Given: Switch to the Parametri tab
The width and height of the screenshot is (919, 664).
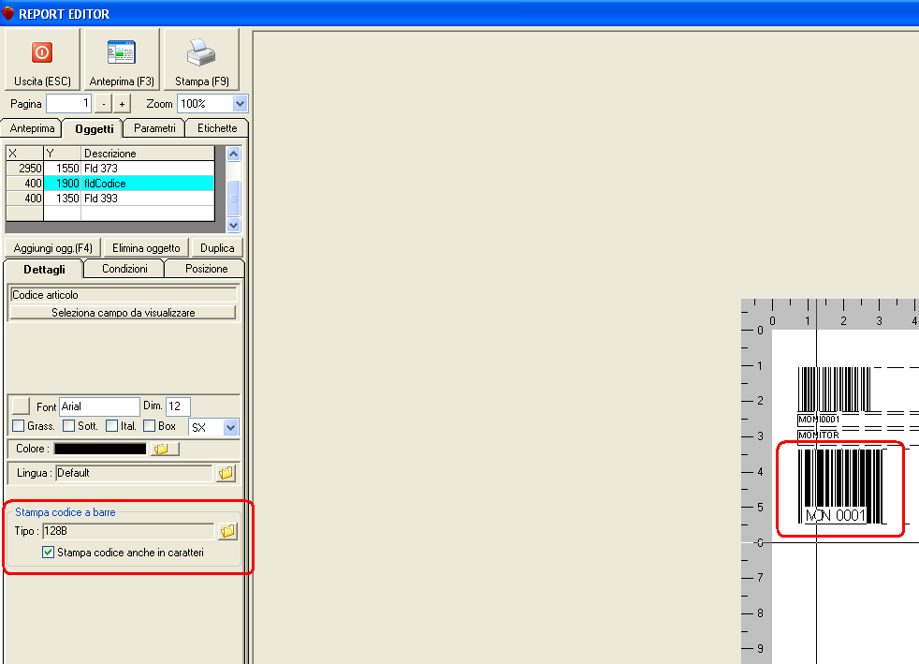Looking at the screenshot, I should click(x=154, y=128).
